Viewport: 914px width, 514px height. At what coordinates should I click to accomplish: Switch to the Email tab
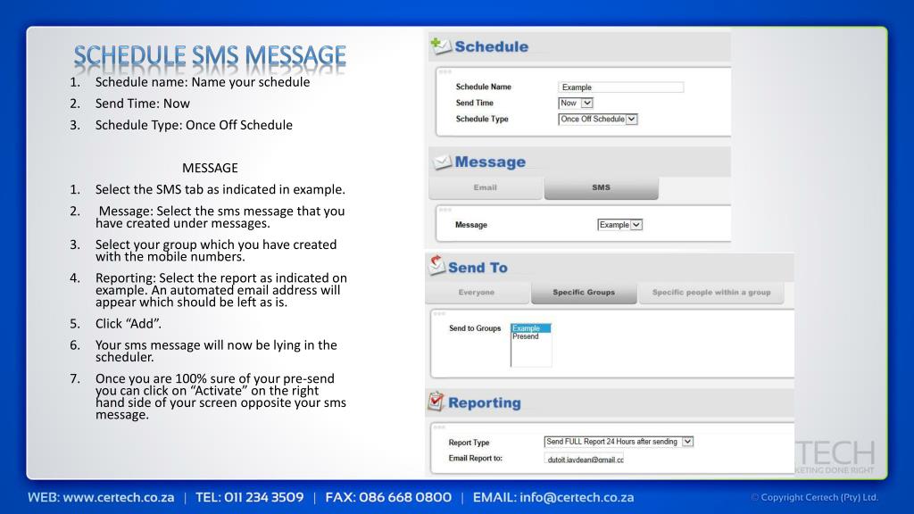[485, 187]
